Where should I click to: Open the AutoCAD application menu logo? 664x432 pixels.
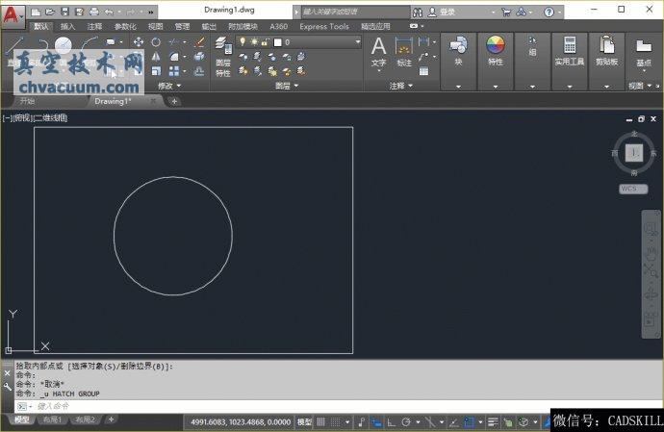[13, 16]
